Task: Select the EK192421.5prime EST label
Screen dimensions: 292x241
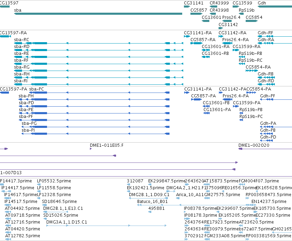Action: (x=145, y=188)
